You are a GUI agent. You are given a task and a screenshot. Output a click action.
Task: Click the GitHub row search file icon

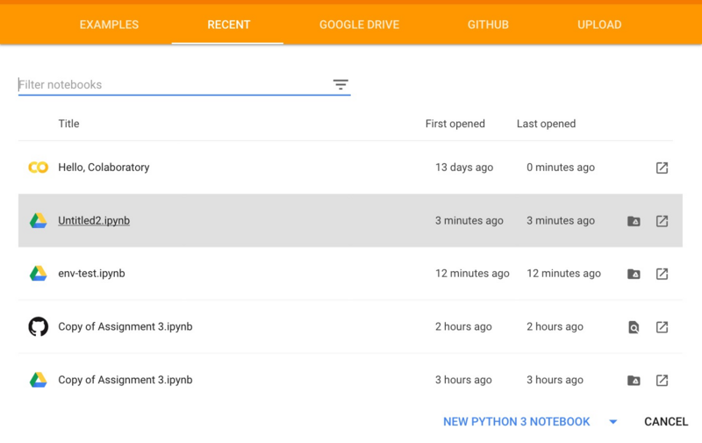pyautogui.click(x=634, y=327)
